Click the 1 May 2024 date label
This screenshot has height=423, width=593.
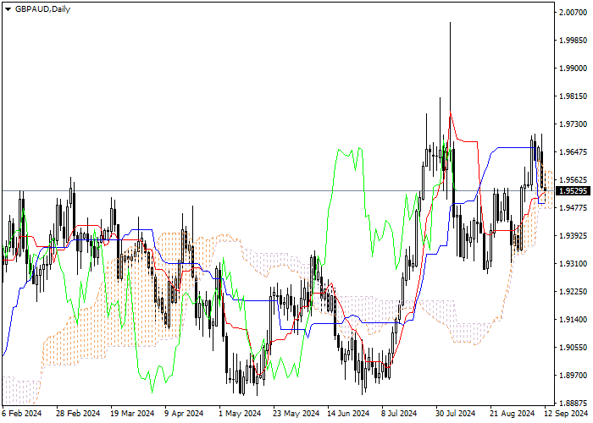(240, 414)
